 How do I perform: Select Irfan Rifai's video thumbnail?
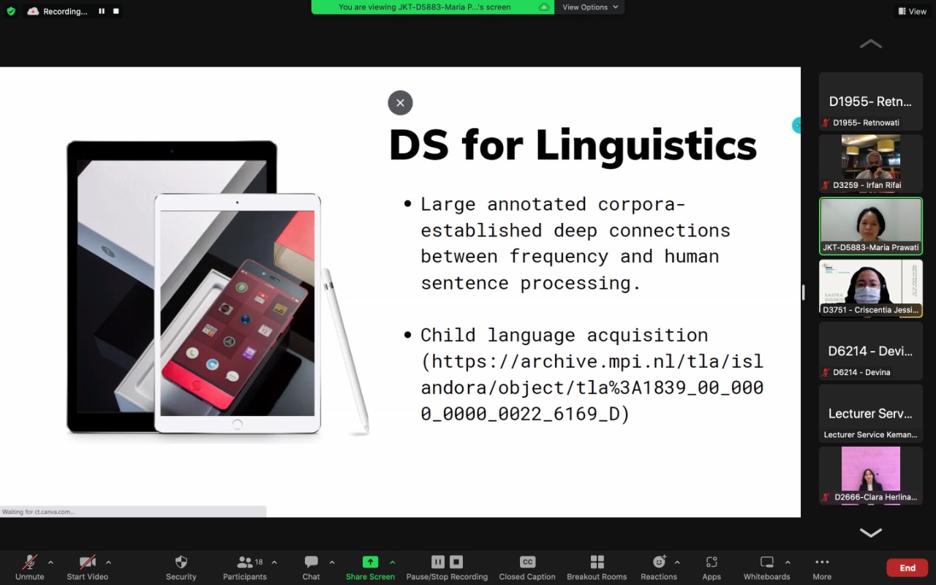pyautogui.click(x=870, y=162)
